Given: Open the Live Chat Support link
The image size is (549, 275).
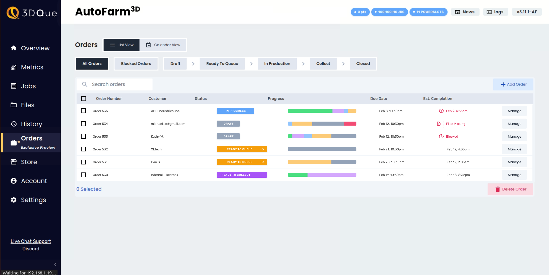Looking at the screenshot, I should [x=31, y=241].
